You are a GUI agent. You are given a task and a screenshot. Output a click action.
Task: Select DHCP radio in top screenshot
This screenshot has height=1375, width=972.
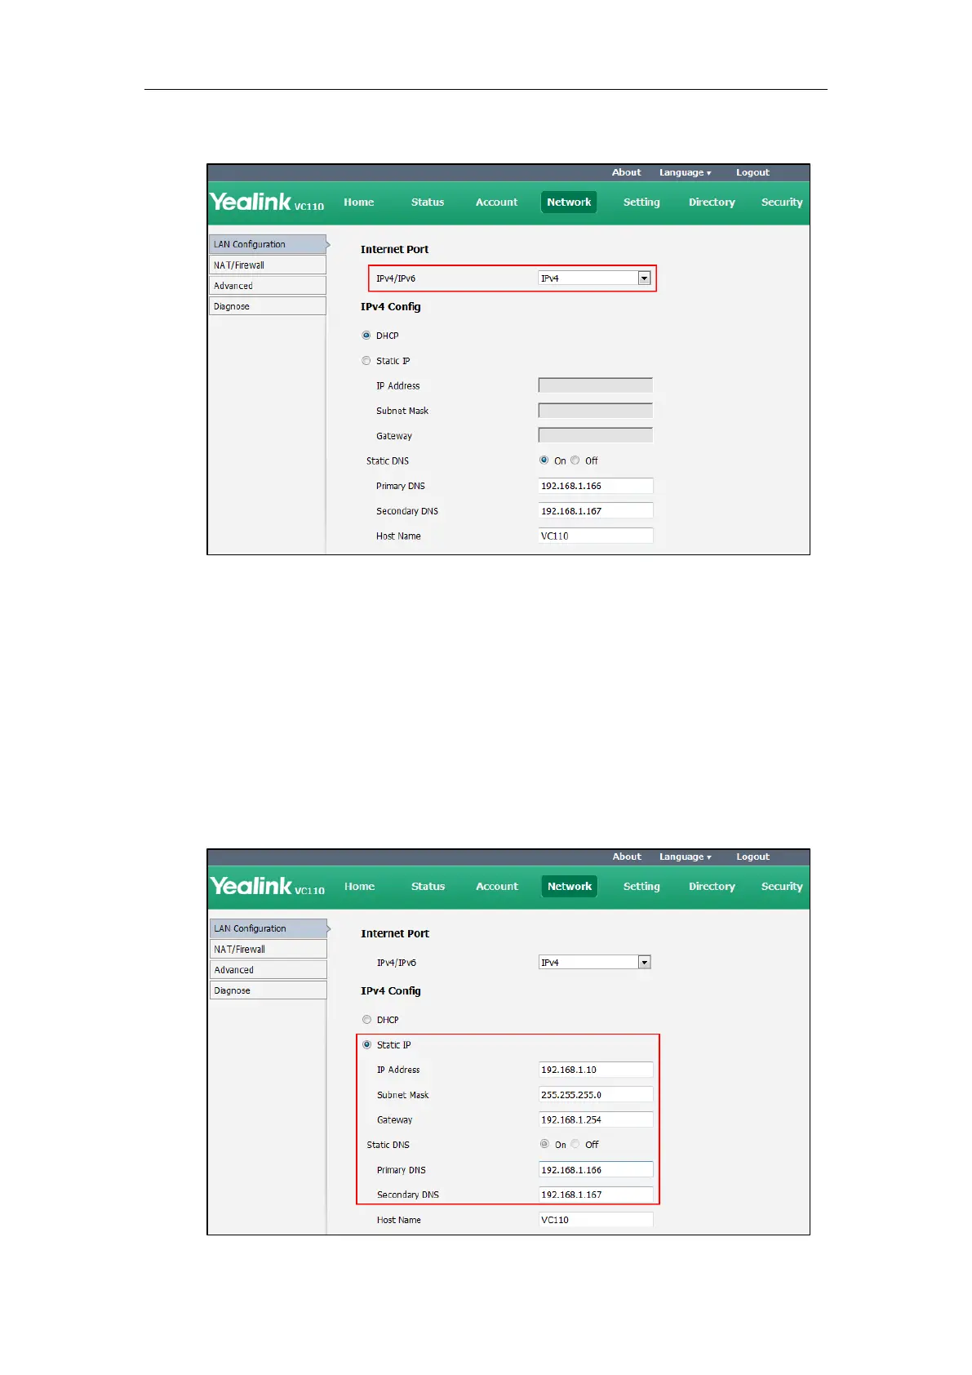366,336
